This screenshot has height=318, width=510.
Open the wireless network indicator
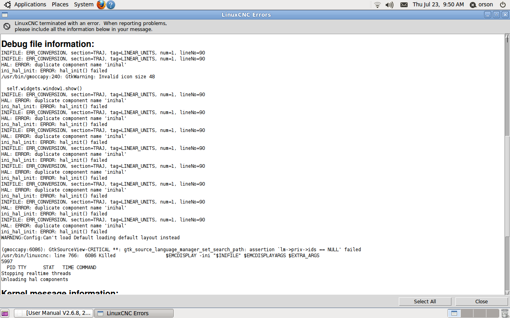tap(377, 5)
